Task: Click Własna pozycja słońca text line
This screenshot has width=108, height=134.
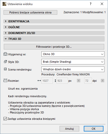Action: tap(23, 109)
